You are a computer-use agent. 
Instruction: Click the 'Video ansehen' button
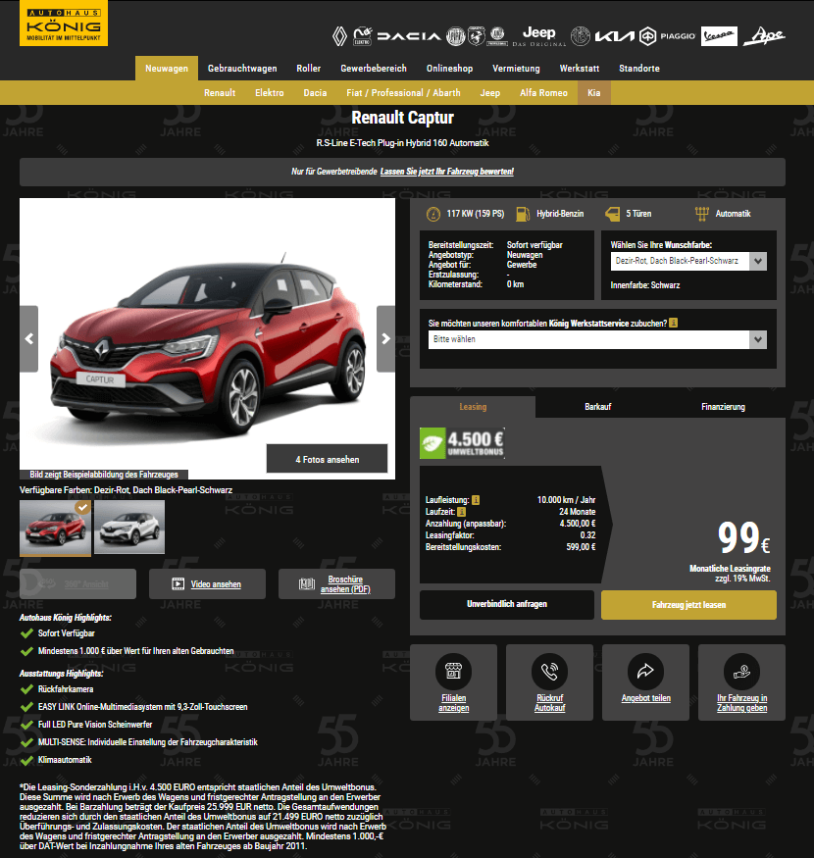208,583
